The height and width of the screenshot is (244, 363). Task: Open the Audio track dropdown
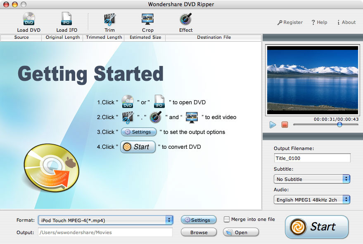point(312,199)
